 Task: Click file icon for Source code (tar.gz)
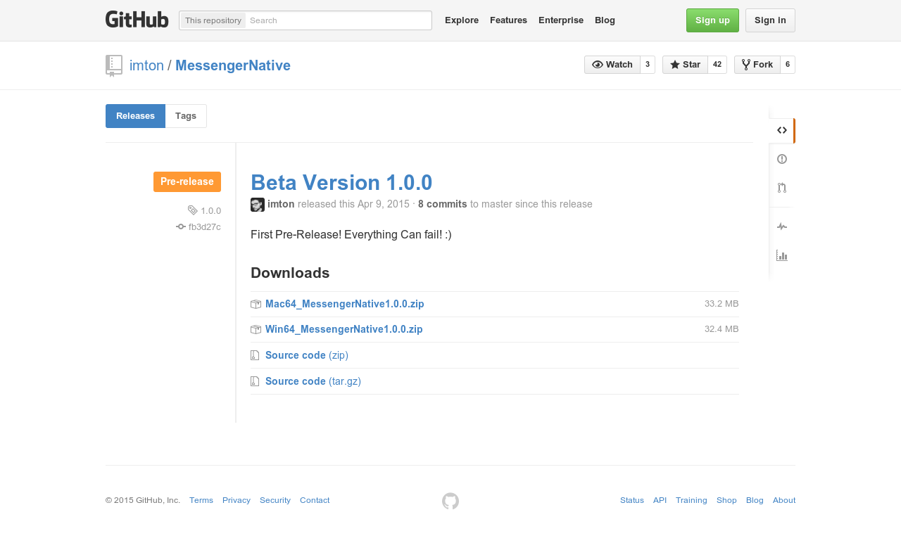(255, 381)
